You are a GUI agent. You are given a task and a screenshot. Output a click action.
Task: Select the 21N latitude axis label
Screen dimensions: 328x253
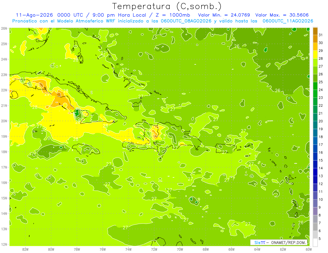4,106
